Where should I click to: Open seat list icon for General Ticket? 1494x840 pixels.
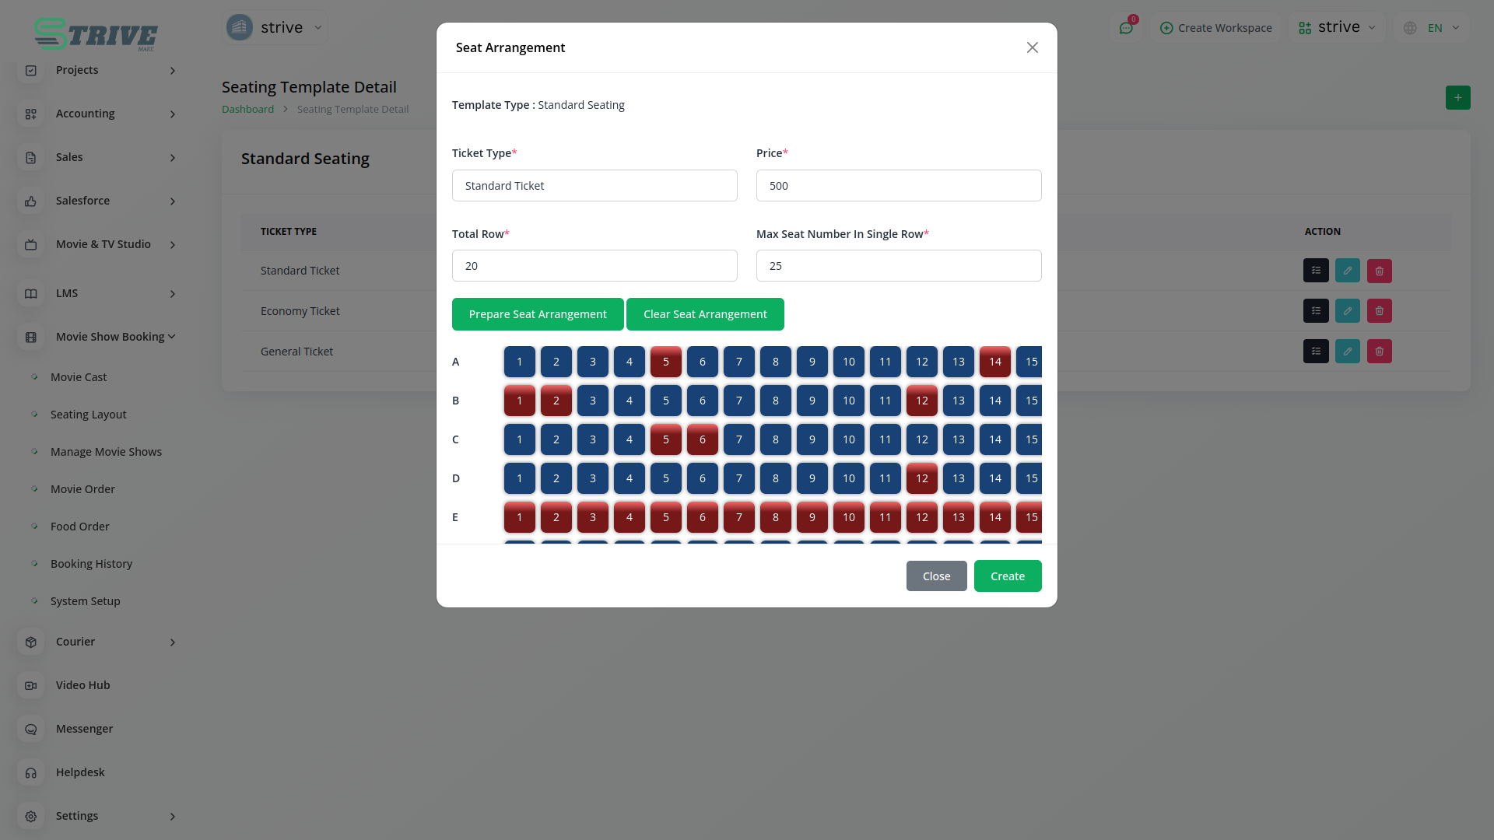tap(1316, 352)
